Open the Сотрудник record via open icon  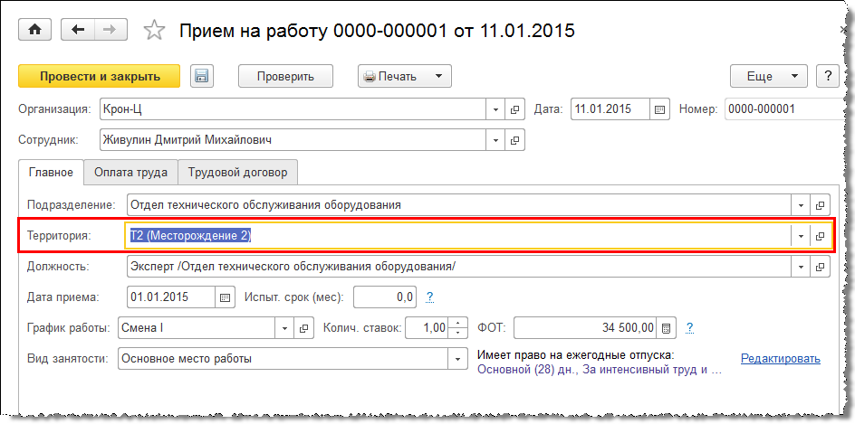tap(514, 140)
